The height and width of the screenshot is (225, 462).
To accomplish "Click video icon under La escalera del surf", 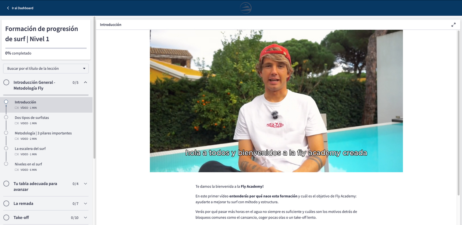I will [17, 154].
